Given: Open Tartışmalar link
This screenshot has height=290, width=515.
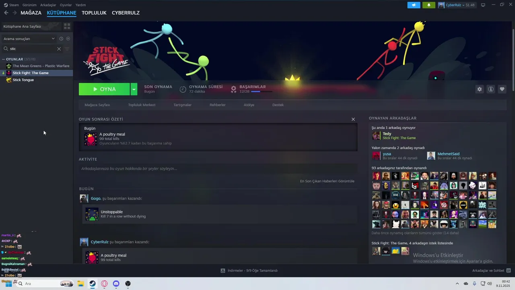Looking at the screenshot, I should tap(182, 105).
